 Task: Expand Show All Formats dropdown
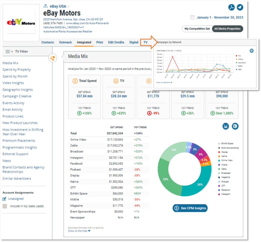coord(79,231)
